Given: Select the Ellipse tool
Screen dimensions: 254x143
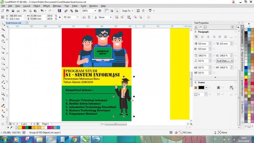Looking at the screenshot, I should (3, 64).
